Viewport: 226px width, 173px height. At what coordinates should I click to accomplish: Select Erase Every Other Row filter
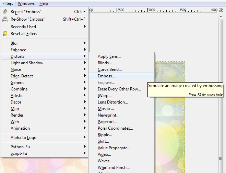(121, 89)
